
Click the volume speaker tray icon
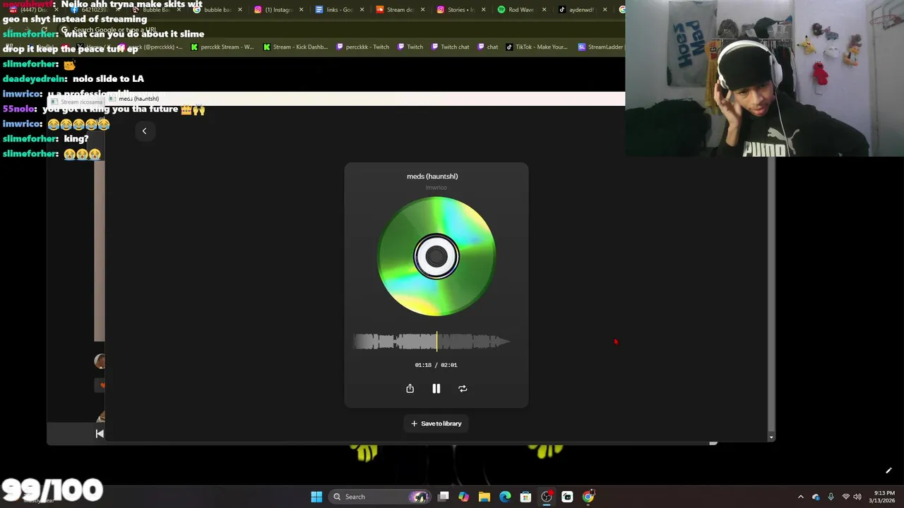click(857, 497)
